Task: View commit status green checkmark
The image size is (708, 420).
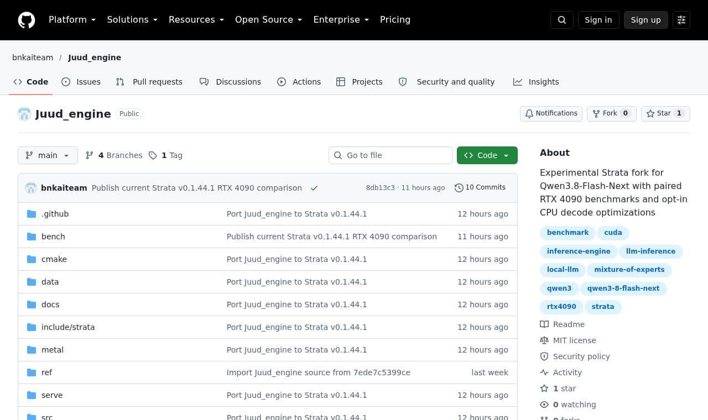Action: pos(314,188)
